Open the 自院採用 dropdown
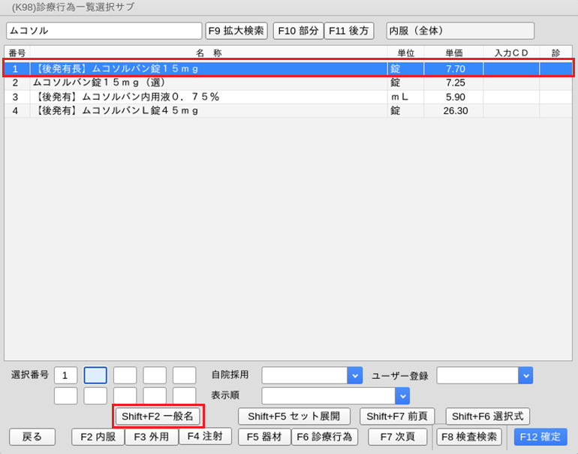Viewport: 578px width, 454px height. click(354, 375)
